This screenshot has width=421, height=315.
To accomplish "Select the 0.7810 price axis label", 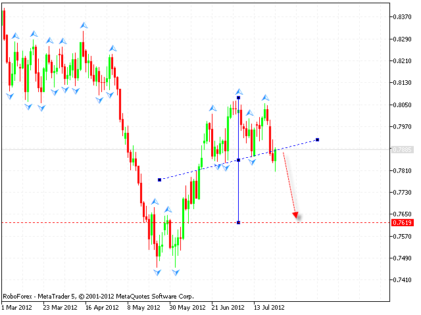I will click(x=402, y=170).
